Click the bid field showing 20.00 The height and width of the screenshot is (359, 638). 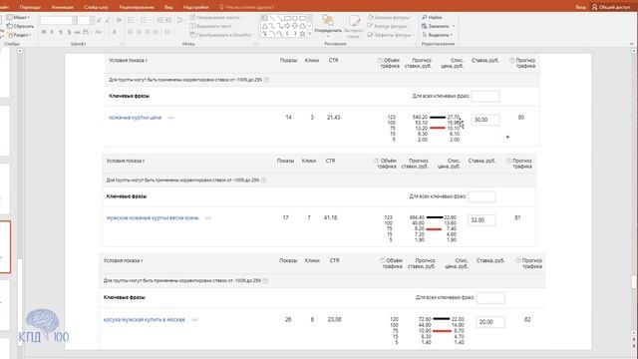[490, 322]
